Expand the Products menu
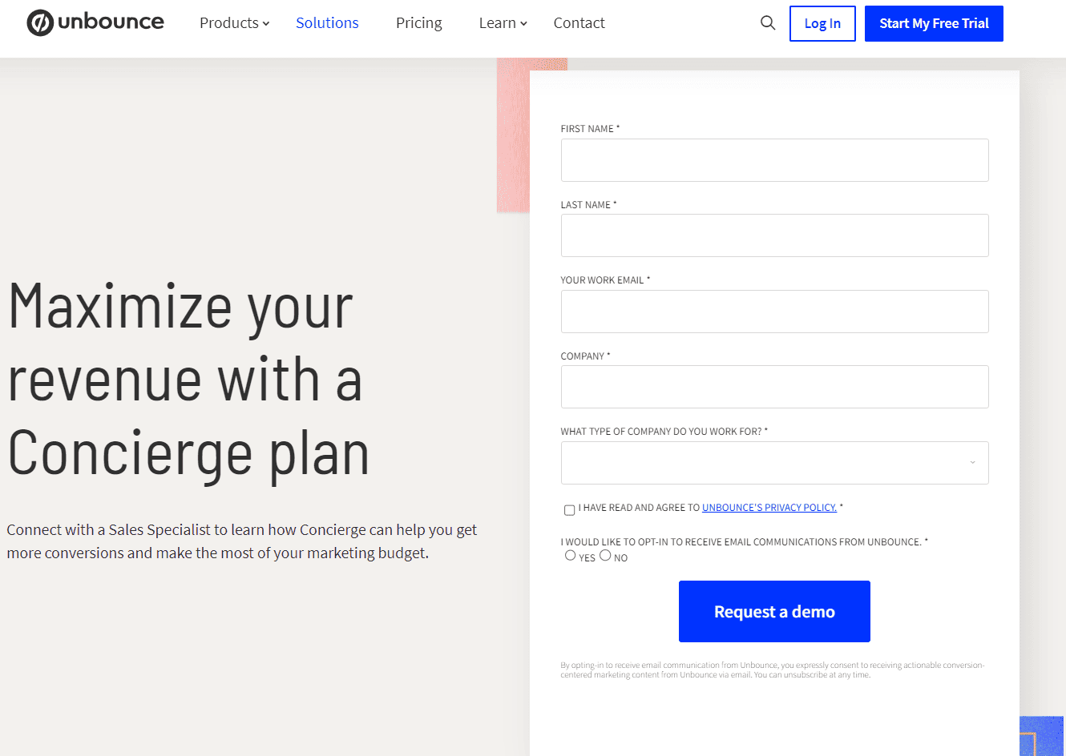1066x756 pixels. click(x=234, y=23)
